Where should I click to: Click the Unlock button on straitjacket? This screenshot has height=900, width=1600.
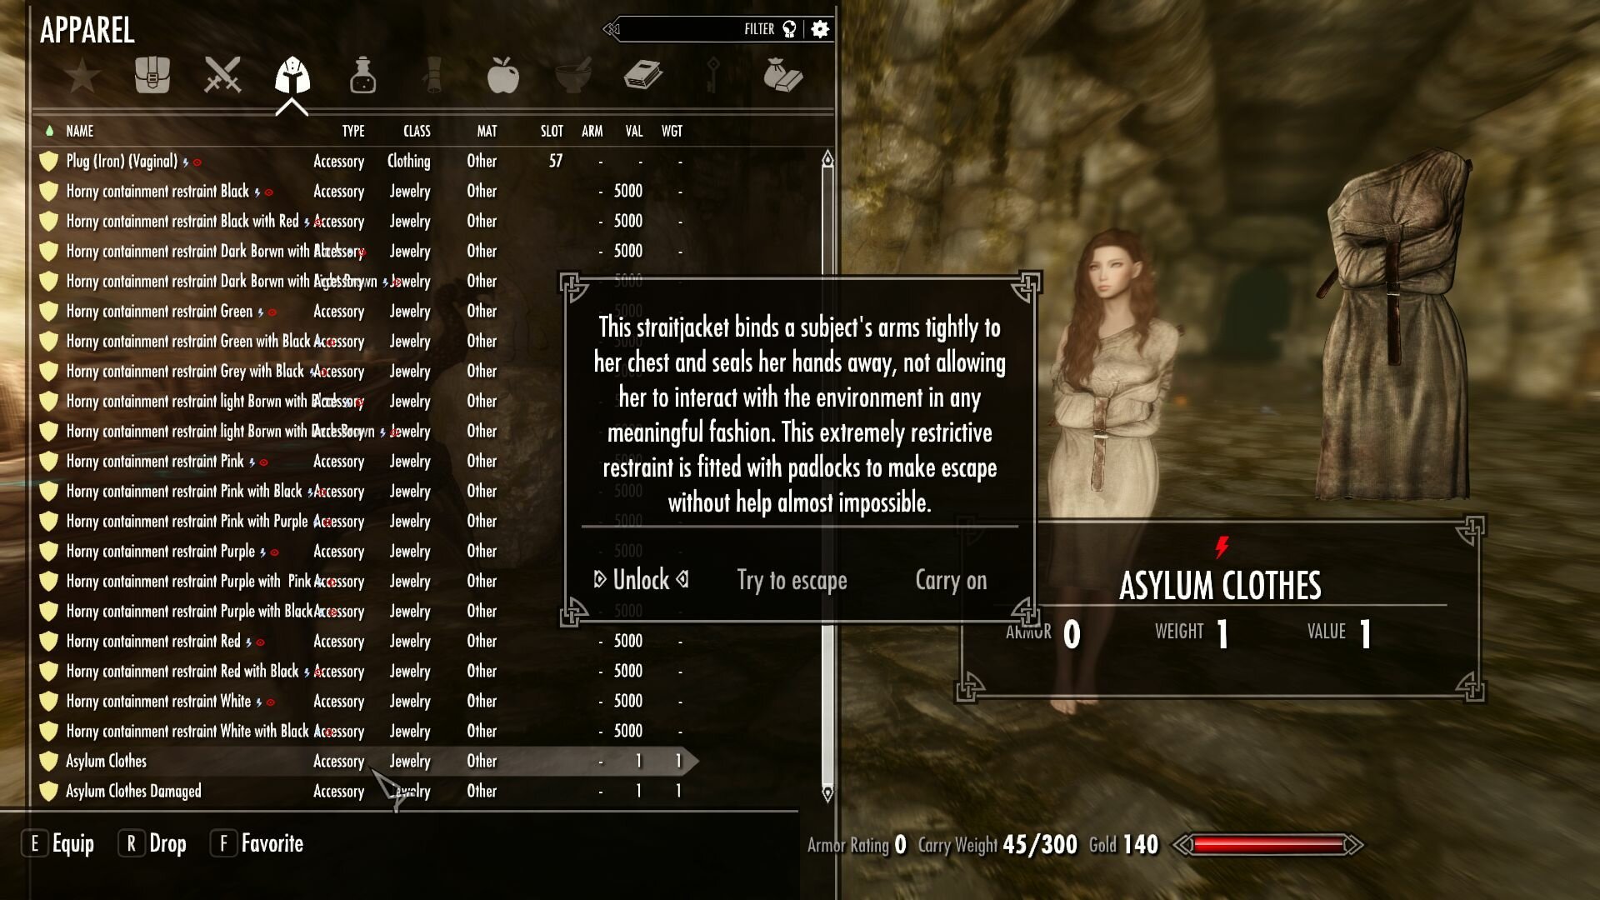pos(641,579)
